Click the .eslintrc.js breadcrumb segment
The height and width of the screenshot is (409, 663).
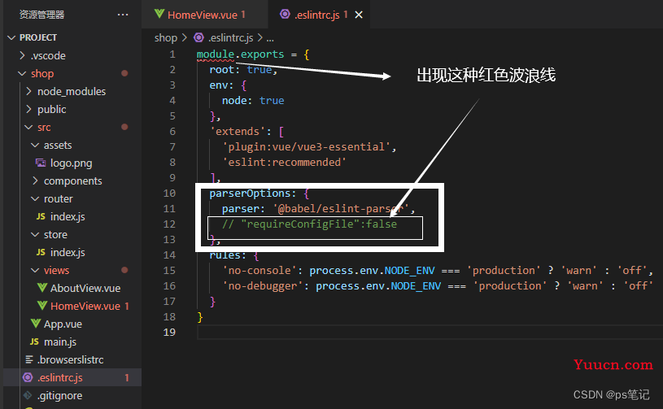pyautogui.click(x=231, y=38)
